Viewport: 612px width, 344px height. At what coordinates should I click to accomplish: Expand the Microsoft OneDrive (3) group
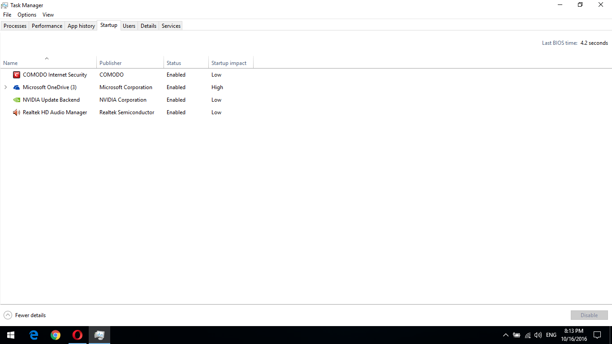pos(5,87)
